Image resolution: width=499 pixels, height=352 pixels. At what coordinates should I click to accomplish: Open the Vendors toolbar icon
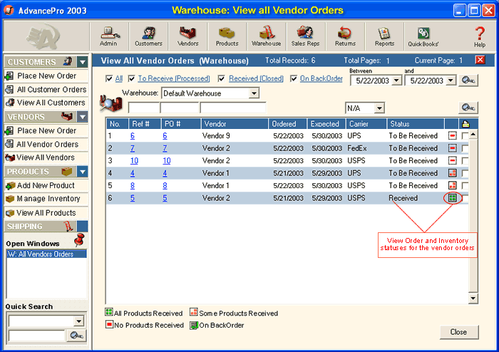tap(187, 36)
